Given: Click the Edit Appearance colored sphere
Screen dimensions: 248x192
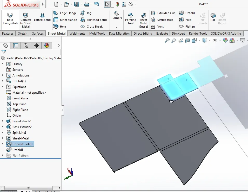Looking at the screenshot, I should coord(225,40).
